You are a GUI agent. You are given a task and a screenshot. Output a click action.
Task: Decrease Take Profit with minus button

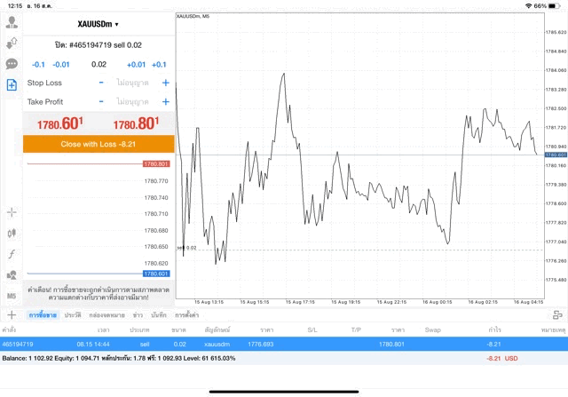click(x=101, y=102)
